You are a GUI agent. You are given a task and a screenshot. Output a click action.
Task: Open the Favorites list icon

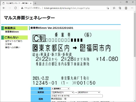(x=114, y=8)
